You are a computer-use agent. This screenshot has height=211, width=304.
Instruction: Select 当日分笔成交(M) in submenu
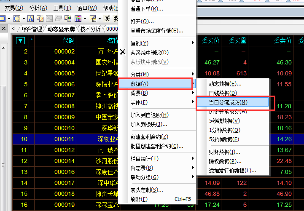(x=228, y=102)
